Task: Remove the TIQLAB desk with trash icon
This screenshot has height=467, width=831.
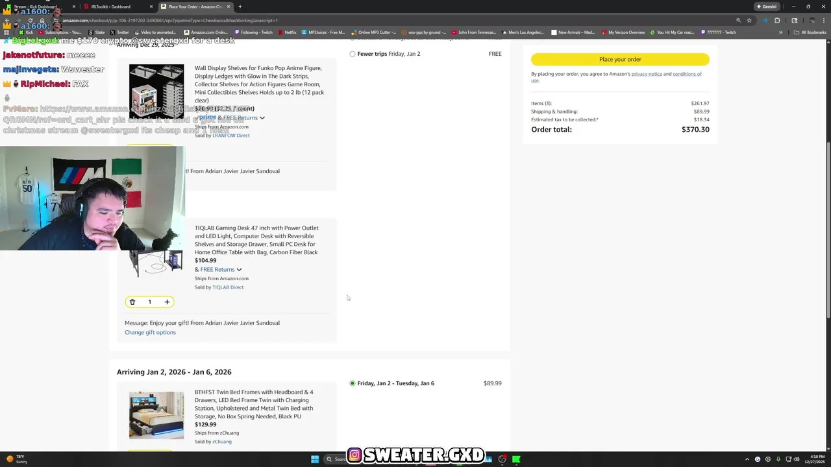Action: [x=132, y=302]
